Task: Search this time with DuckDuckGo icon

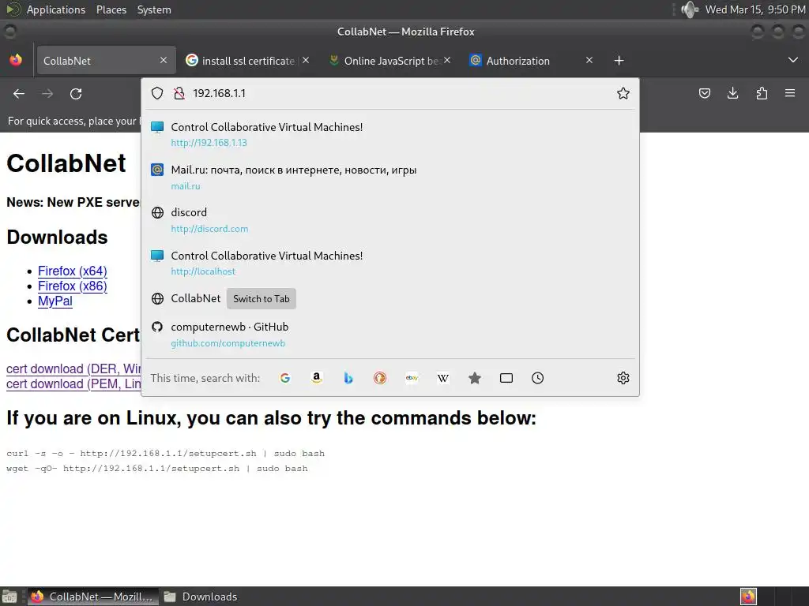Action: coord(380,378)
